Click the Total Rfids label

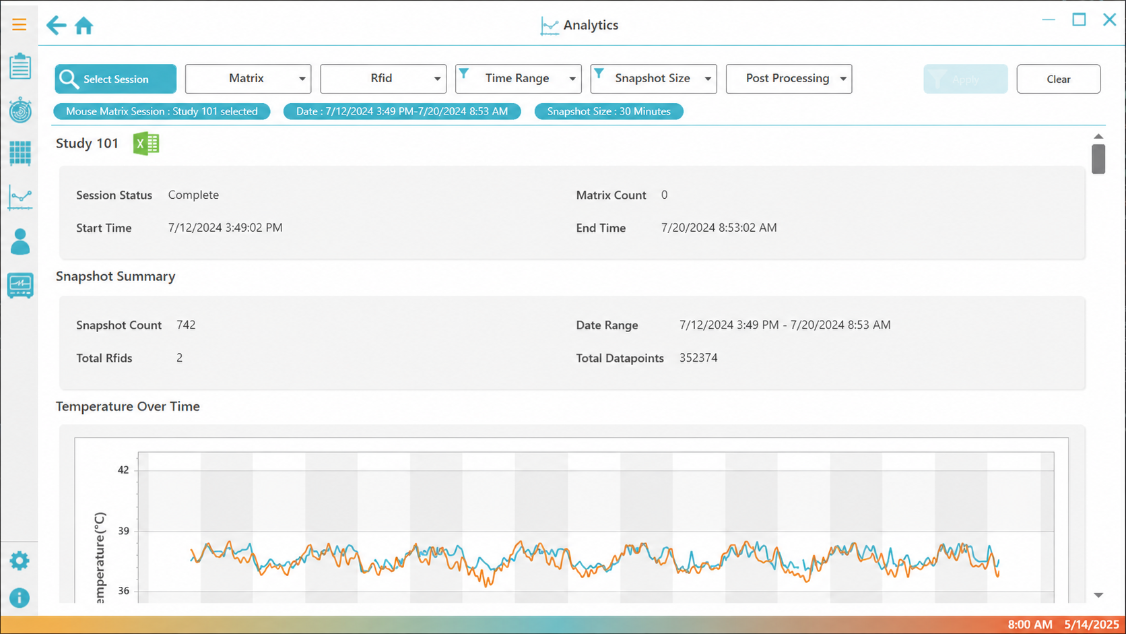coord(104,358)
